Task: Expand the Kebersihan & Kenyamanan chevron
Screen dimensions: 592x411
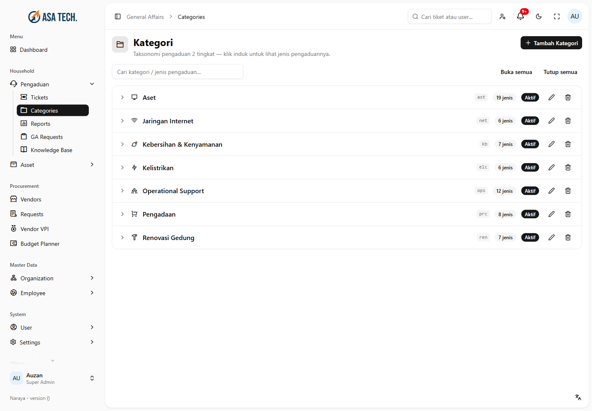Action: tap(122, 144)
